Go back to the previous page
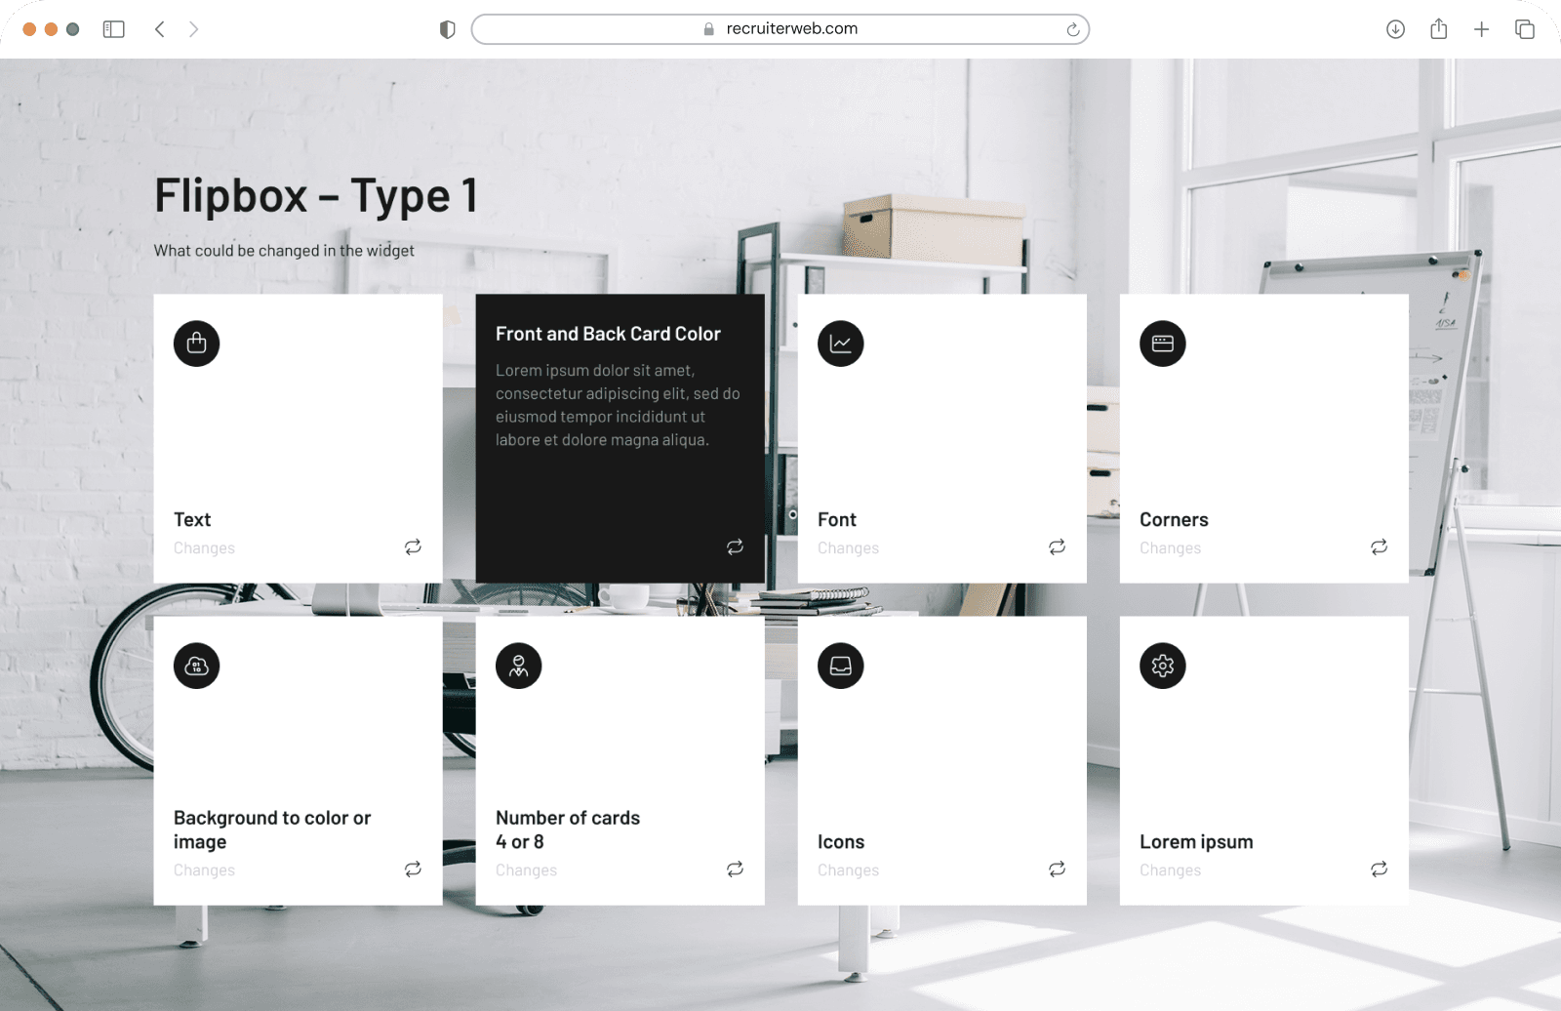 [x=160, y=29]
